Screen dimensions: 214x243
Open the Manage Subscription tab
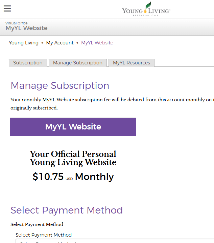(78, 63)
